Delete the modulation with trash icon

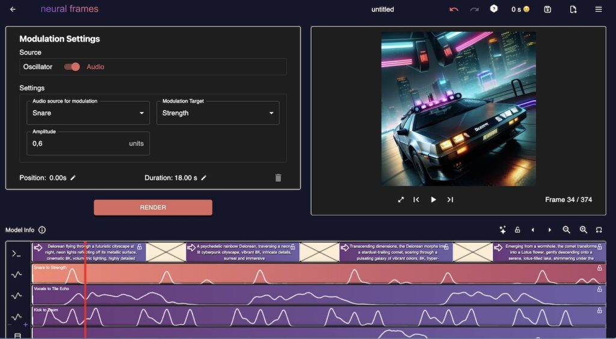coord(278,178)
